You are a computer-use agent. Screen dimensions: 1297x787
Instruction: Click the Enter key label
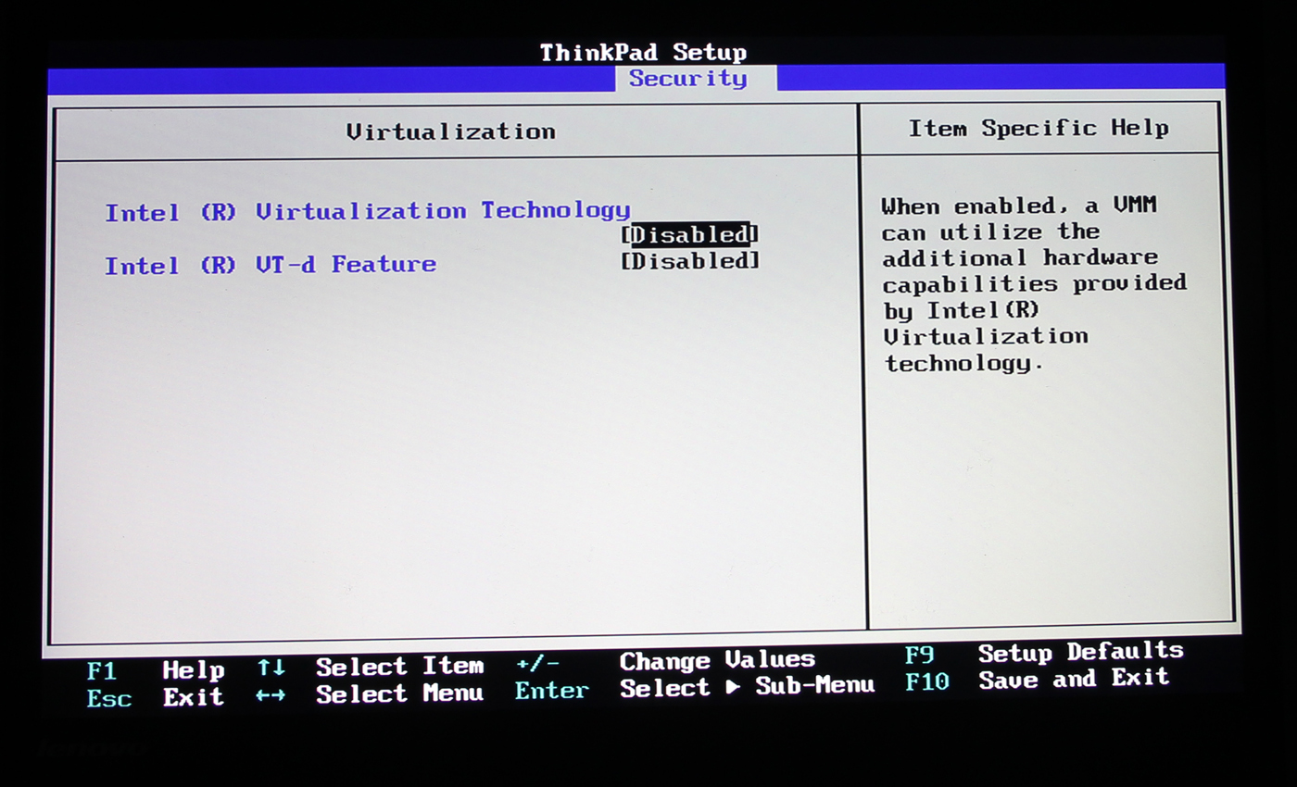(552, 691)
